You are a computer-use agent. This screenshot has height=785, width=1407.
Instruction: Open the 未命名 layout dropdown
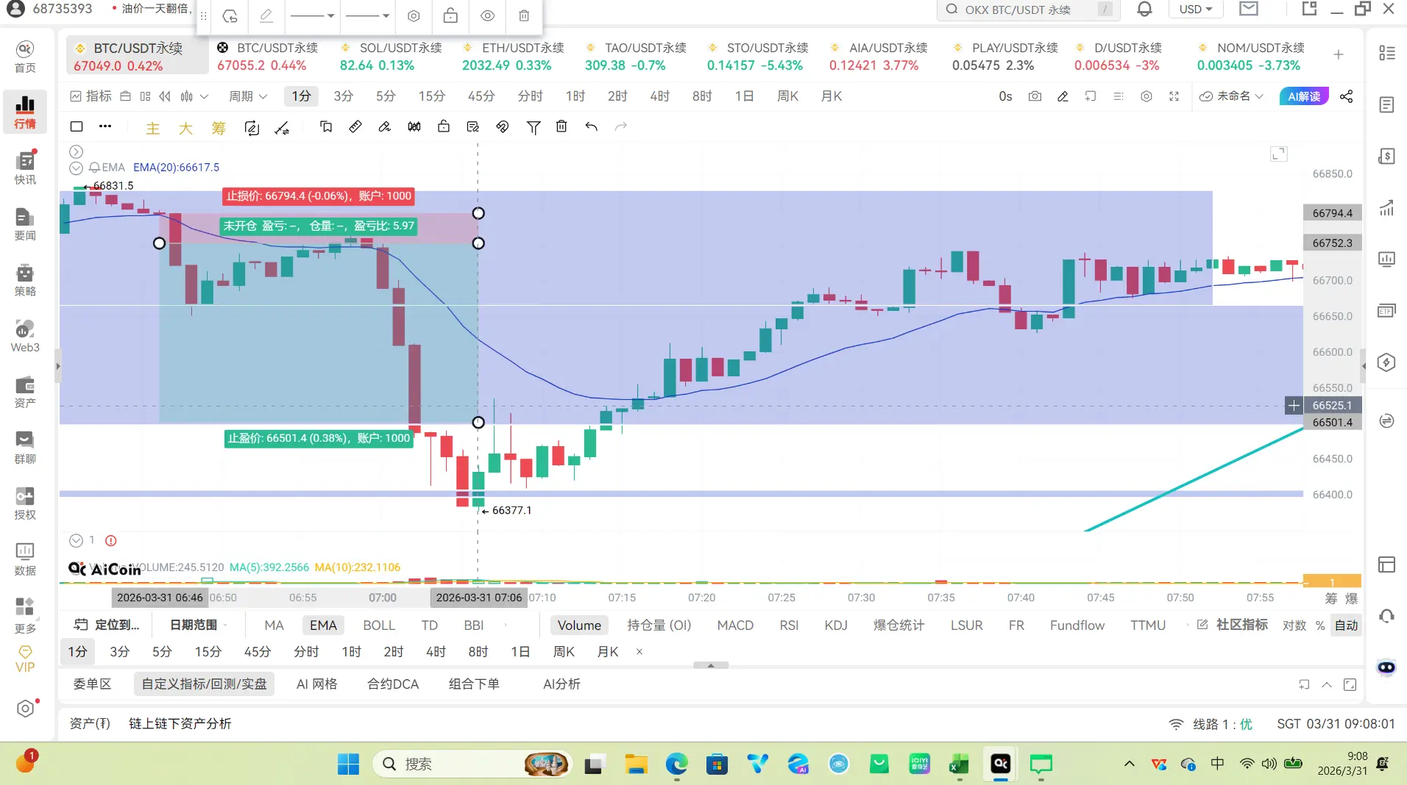[1231, 96]
